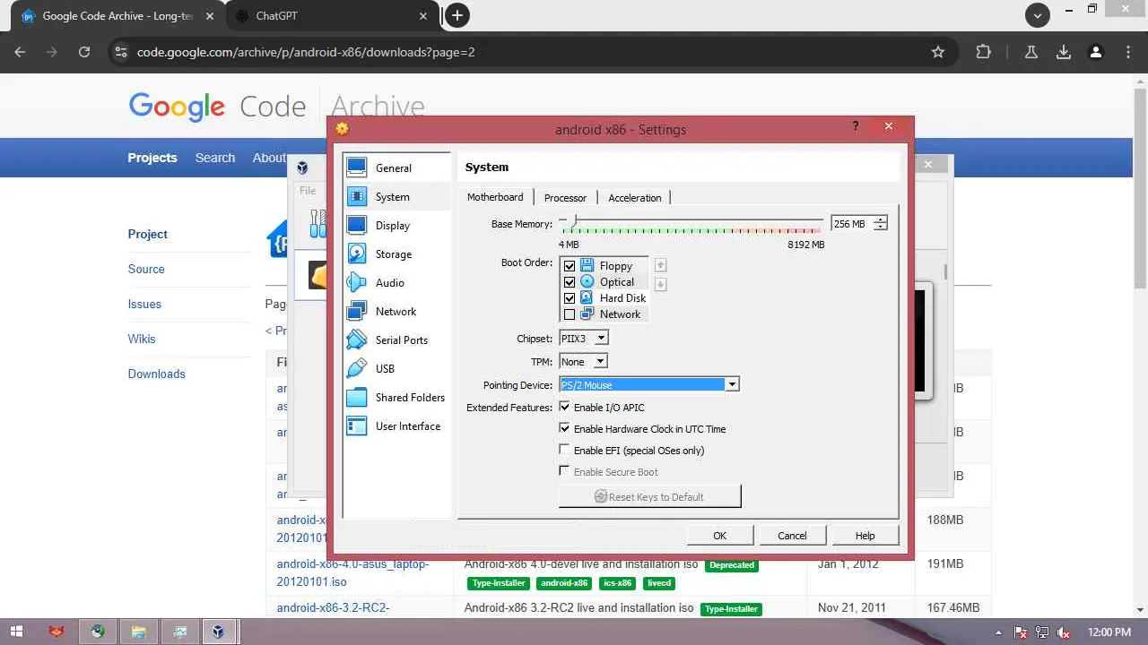1148x645 pixels.
Task: Open Chrome tab search dropdown
Action: tap(1038, 15)
